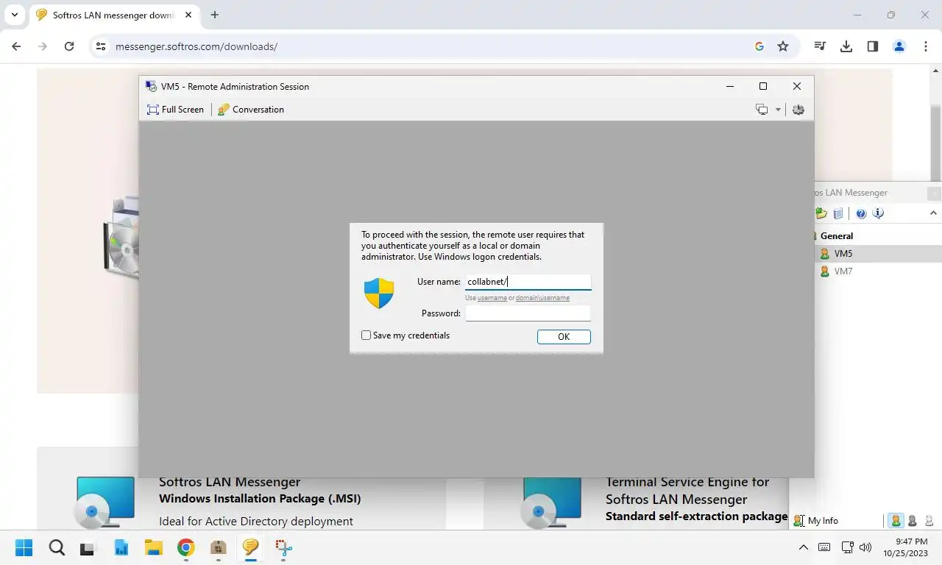The width and height of the screenshot is (942, 565).
Task: Tick the Save my credentials checkbox
Action: (366, 335)
